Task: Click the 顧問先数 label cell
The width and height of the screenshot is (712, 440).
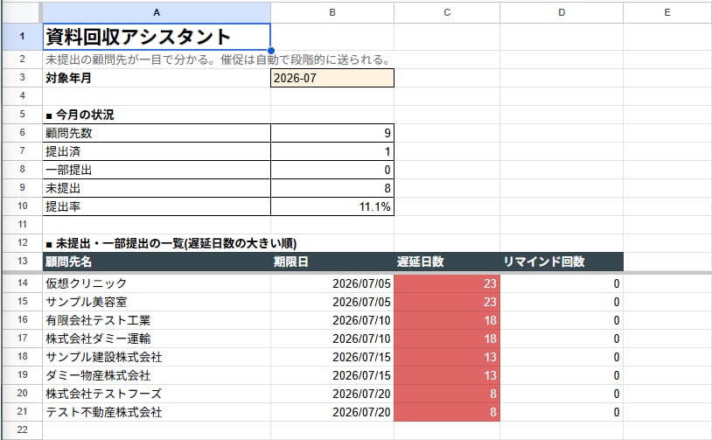Action: pyautogui.click(x=157, y=133)
